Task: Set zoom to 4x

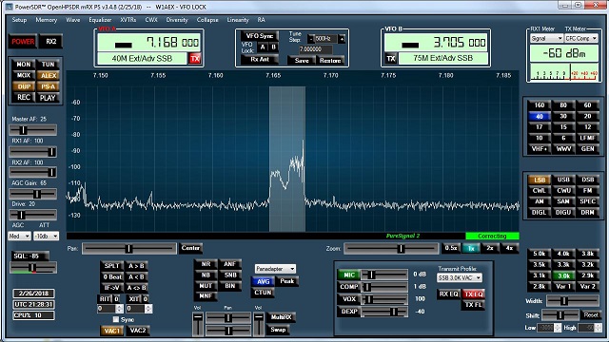Action: click(x=509, y=248)
